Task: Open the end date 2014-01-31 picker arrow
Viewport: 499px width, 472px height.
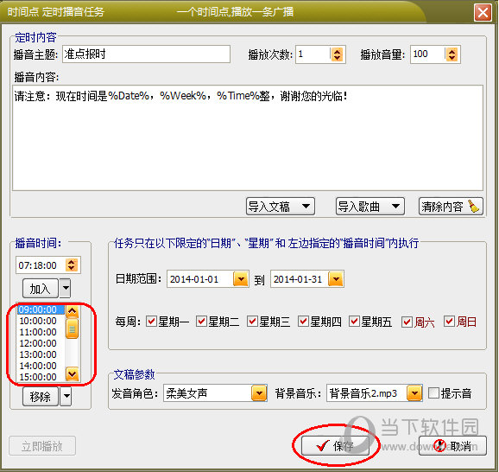Action: pyautogui.click(x=336, y=279)
